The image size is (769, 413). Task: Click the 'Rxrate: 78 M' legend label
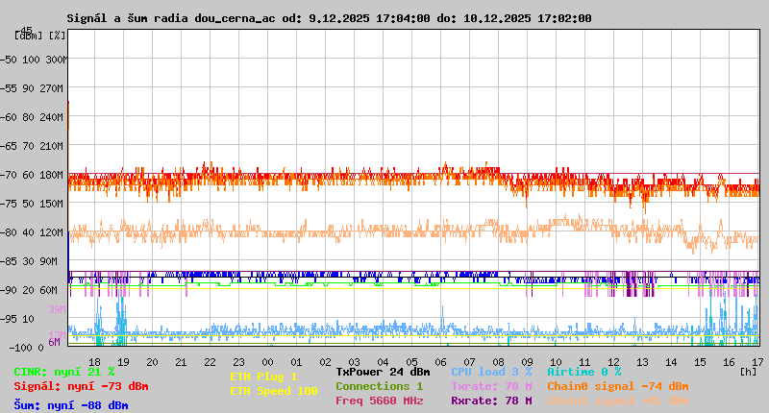point(491,401)
